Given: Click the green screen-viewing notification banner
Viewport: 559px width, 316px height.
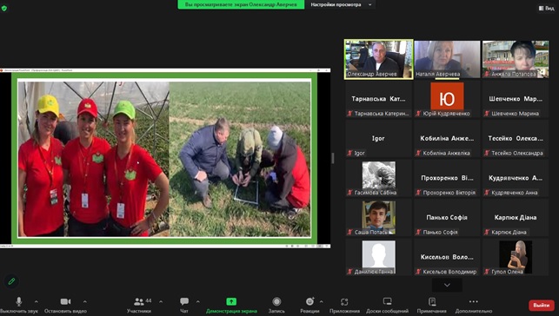Looking at the screenshot, I should [x=241, y=4].
